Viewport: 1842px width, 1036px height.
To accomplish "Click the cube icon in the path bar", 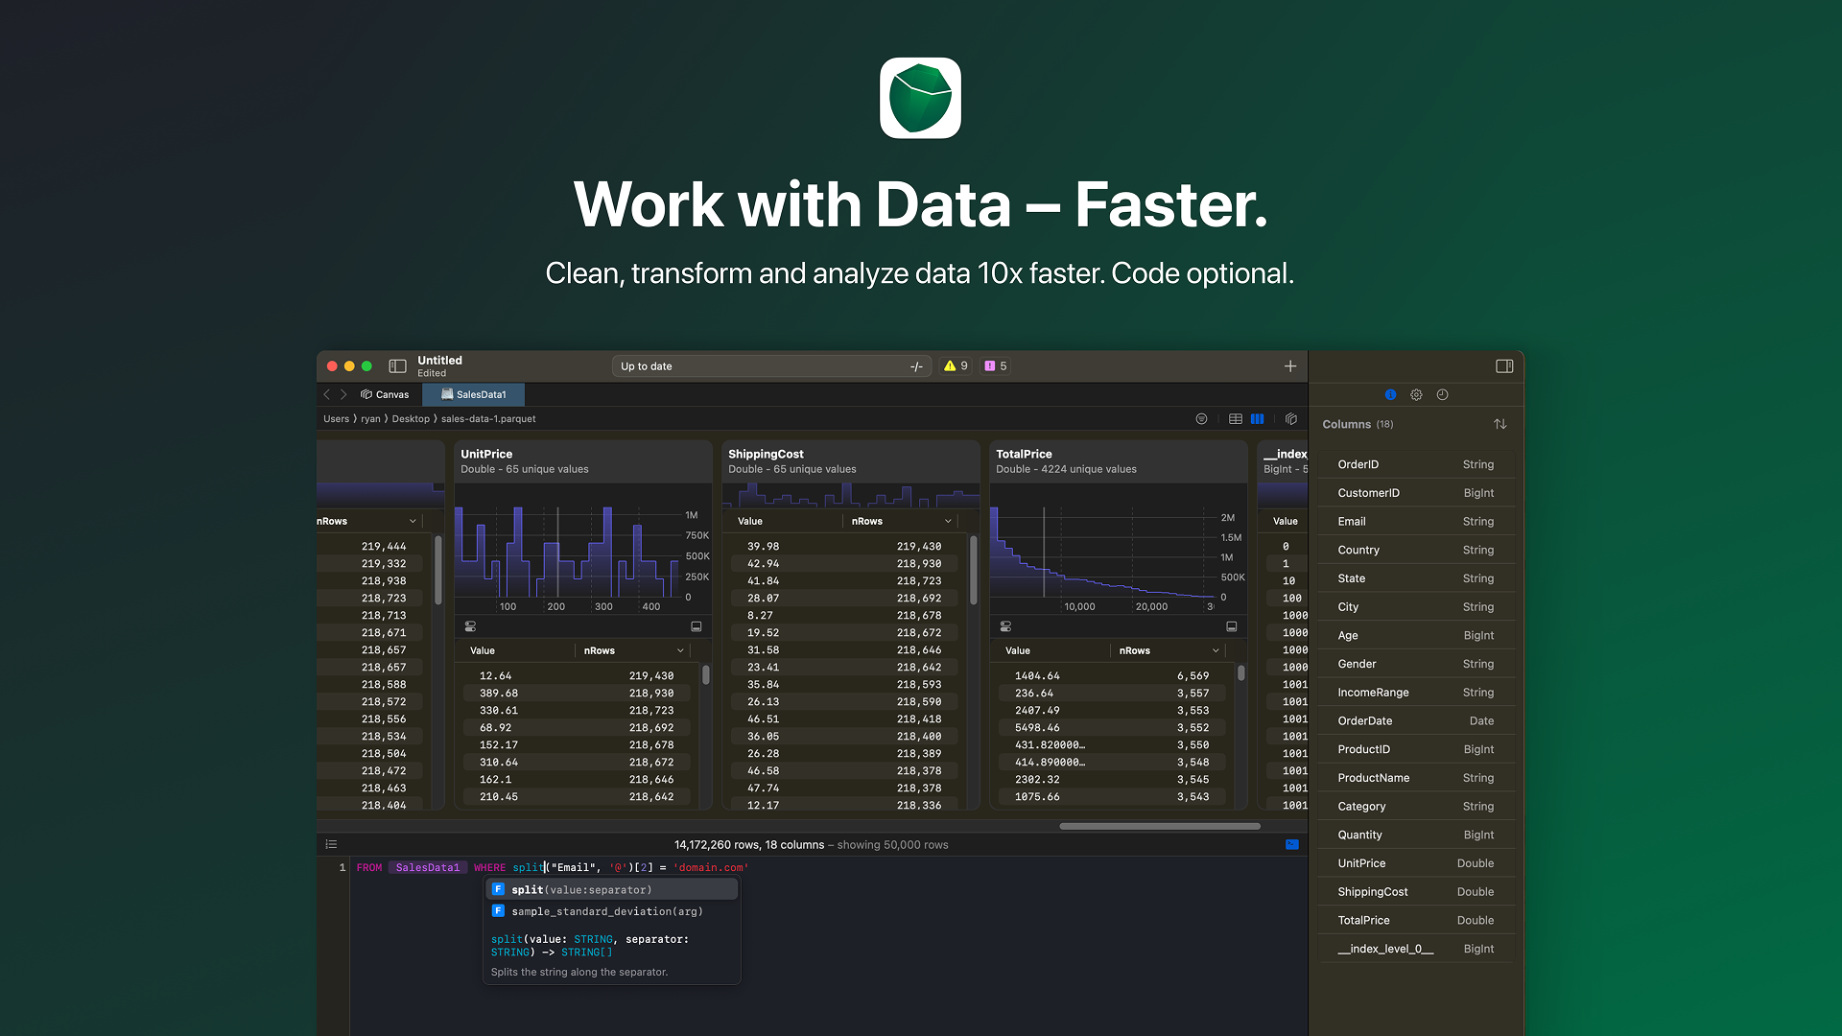I will (1291, 419).
